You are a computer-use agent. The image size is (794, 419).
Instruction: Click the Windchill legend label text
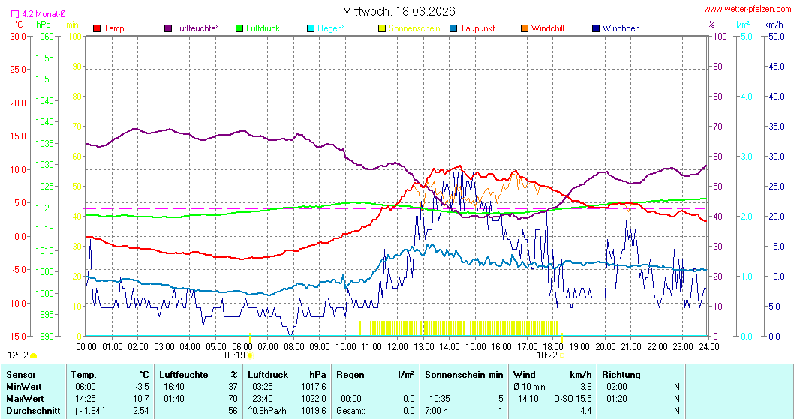(x=547, y=28)
